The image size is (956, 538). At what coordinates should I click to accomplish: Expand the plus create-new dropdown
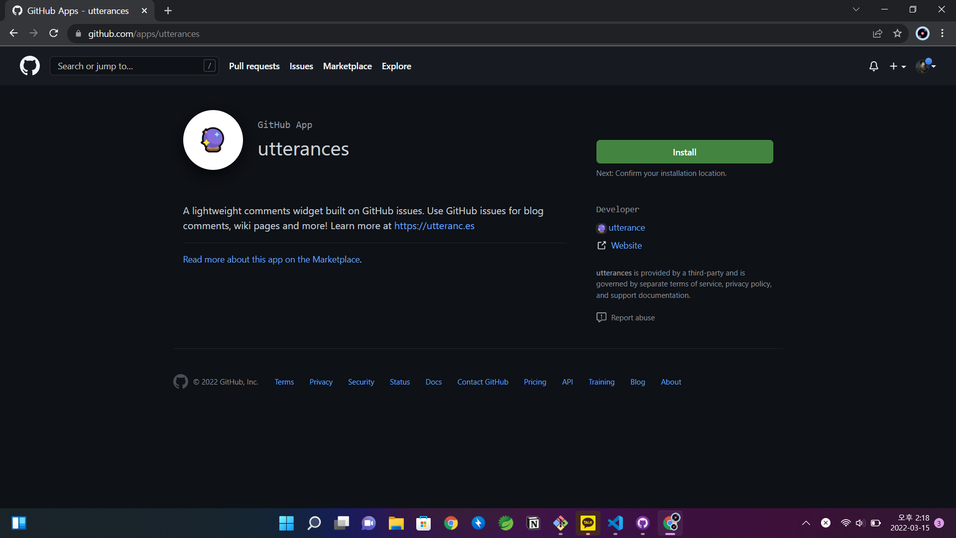pyautogui.click(x=898, y=66)
